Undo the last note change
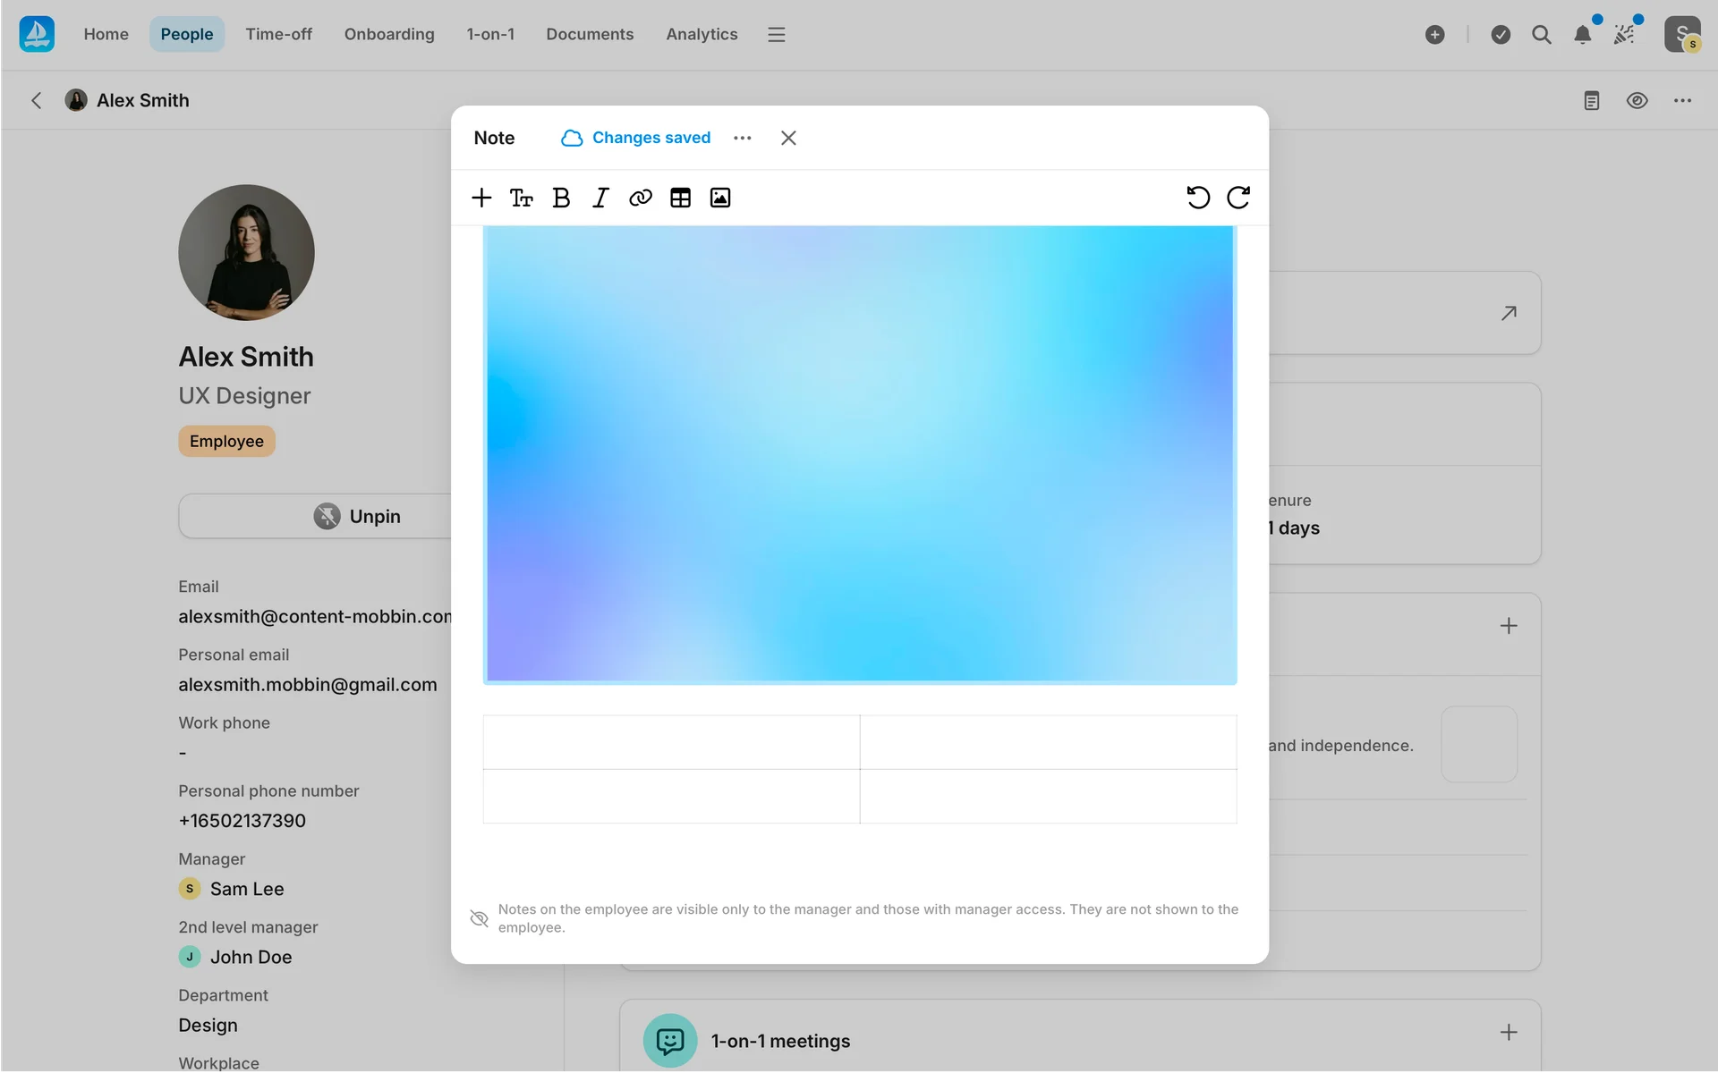Viewport: 1718px width, 1073px height. [1198, 198]
